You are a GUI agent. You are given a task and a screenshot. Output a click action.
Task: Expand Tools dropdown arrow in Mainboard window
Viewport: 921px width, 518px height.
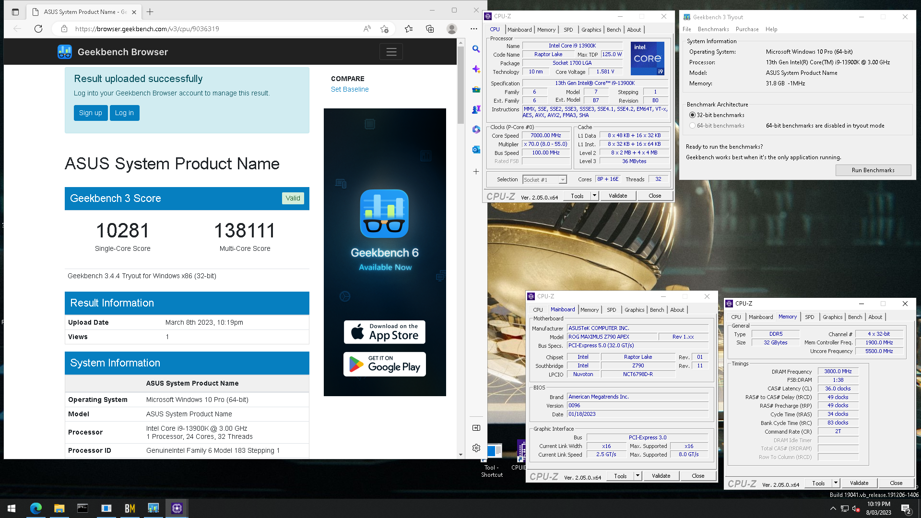(638, 476)
